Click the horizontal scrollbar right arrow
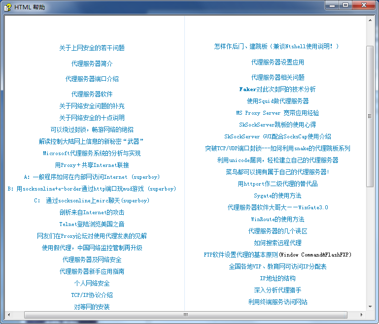This screenshot has width=379, height=324. (362, 315)
